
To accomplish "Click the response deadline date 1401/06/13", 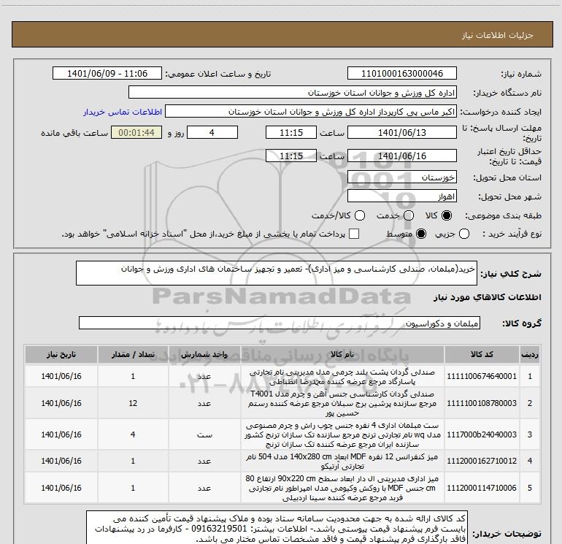I will point(401,132).
